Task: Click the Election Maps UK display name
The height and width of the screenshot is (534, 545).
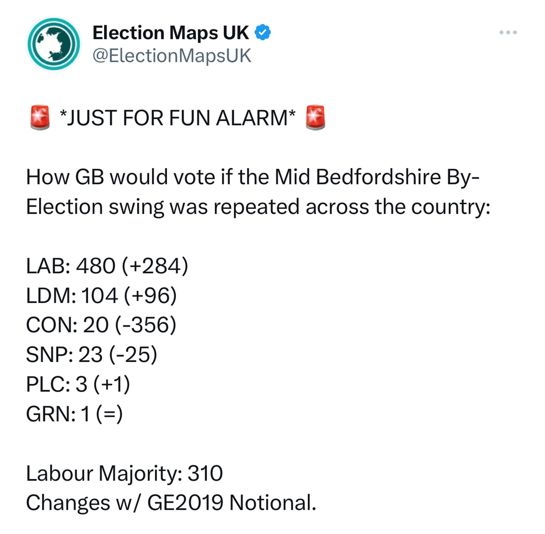Action: click(170, 33)
